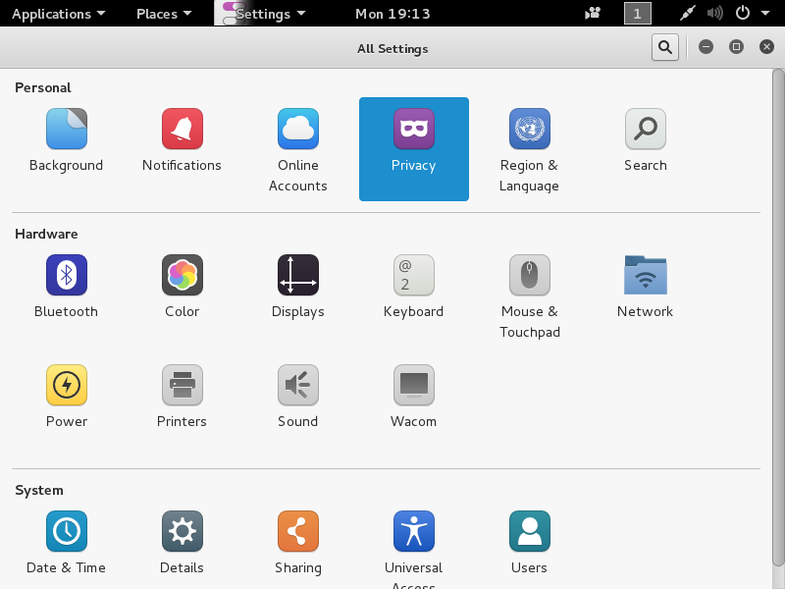This screenshot has width=785, height=589.
Task: Open the Color settings panel
Action: point(182,287)
